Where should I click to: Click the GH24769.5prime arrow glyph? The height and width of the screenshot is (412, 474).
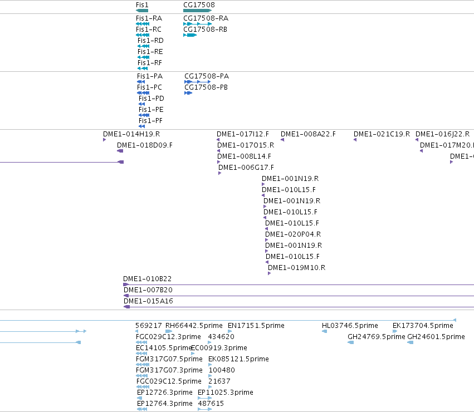tap(351, 343)
